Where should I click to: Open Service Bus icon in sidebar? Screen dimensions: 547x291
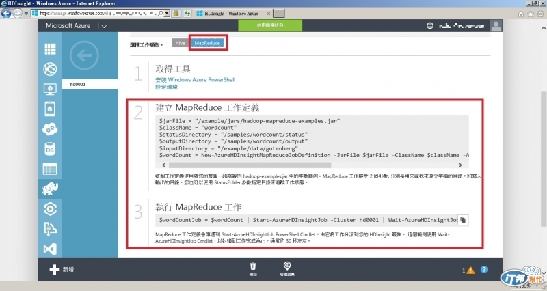click(x=50, y=229)
